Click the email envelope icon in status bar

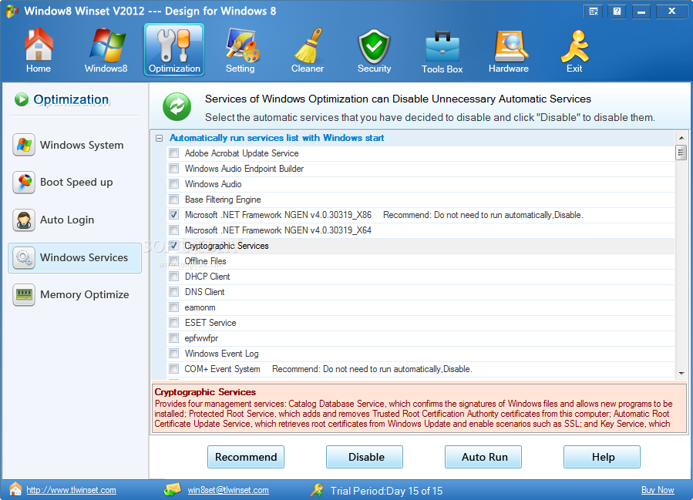point(173,489)
